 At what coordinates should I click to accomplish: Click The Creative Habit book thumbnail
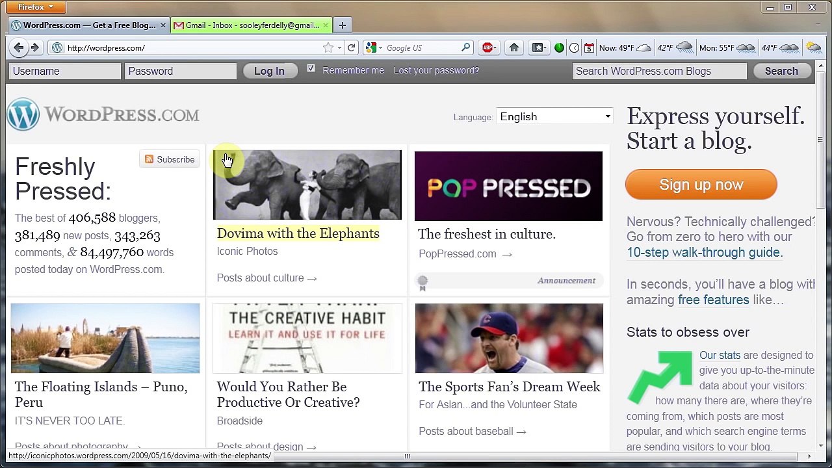[307, 338]
